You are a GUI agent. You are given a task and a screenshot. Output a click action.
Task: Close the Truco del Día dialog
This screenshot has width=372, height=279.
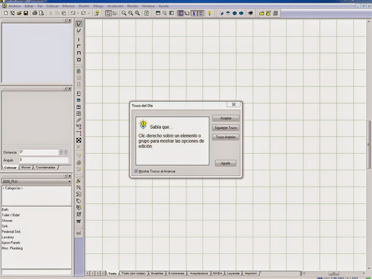[233, 104]
